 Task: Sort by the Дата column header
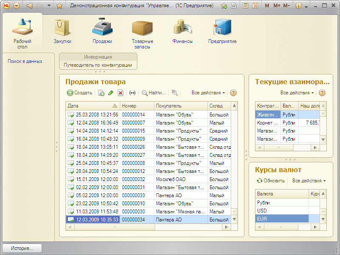click(x=93, y=106)
